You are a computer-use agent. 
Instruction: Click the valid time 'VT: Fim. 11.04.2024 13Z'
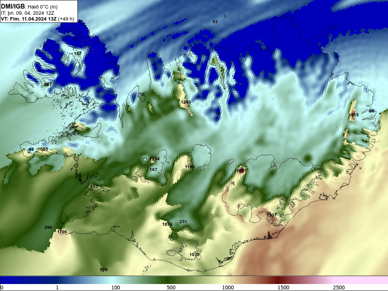pos(29,19)
